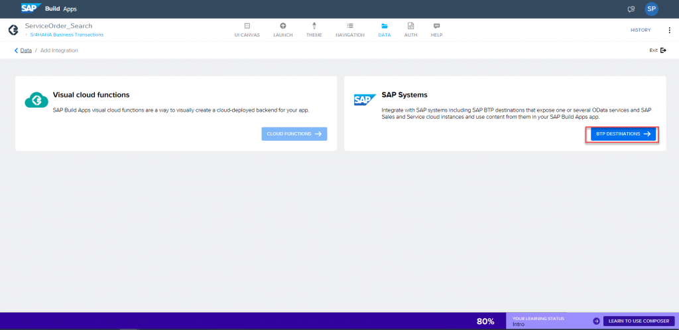The width and height of the screenshot is (679, 330).
Task: Click the Add Integration breadcrumb text
Action: (59, 50)
